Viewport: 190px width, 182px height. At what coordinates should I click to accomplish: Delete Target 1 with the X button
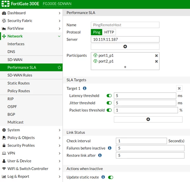click(x=179, y=88)
